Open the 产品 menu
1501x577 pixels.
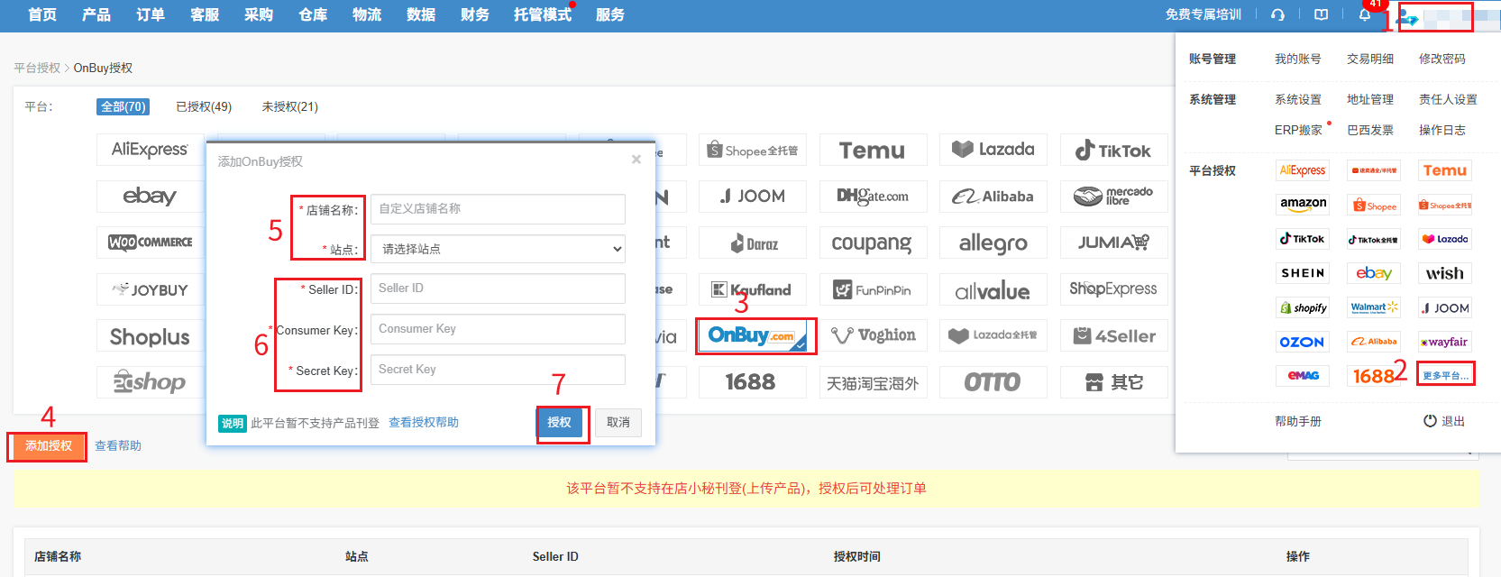(x=96, y=14)
